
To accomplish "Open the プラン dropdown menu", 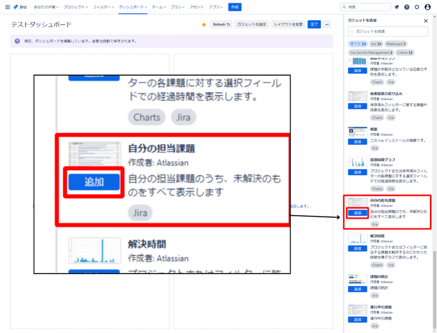I will coord(178,7).
